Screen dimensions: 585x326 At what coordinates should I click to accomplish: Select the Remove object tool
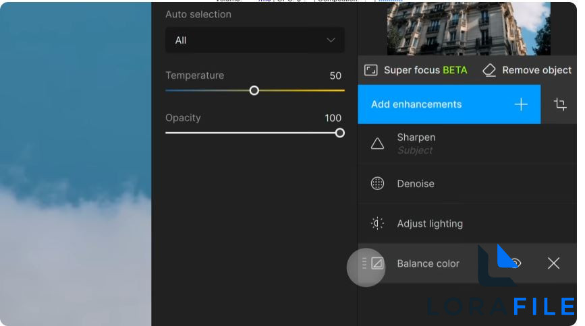pyautogui.click(x=527, y=70)
